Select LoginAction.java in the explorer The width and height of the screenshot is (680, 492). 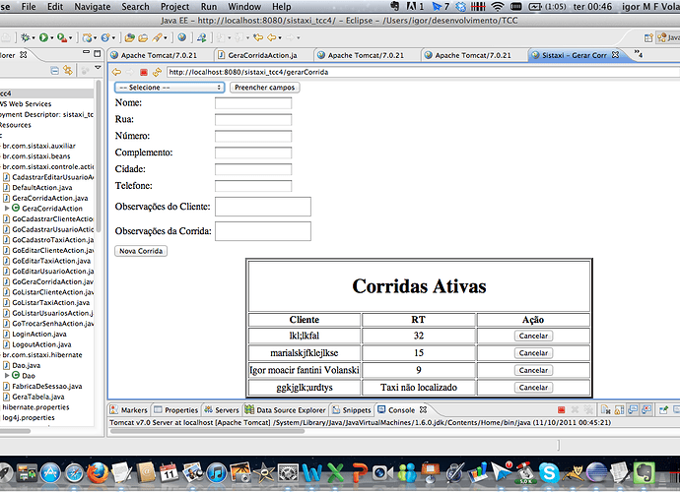(39, 334)
